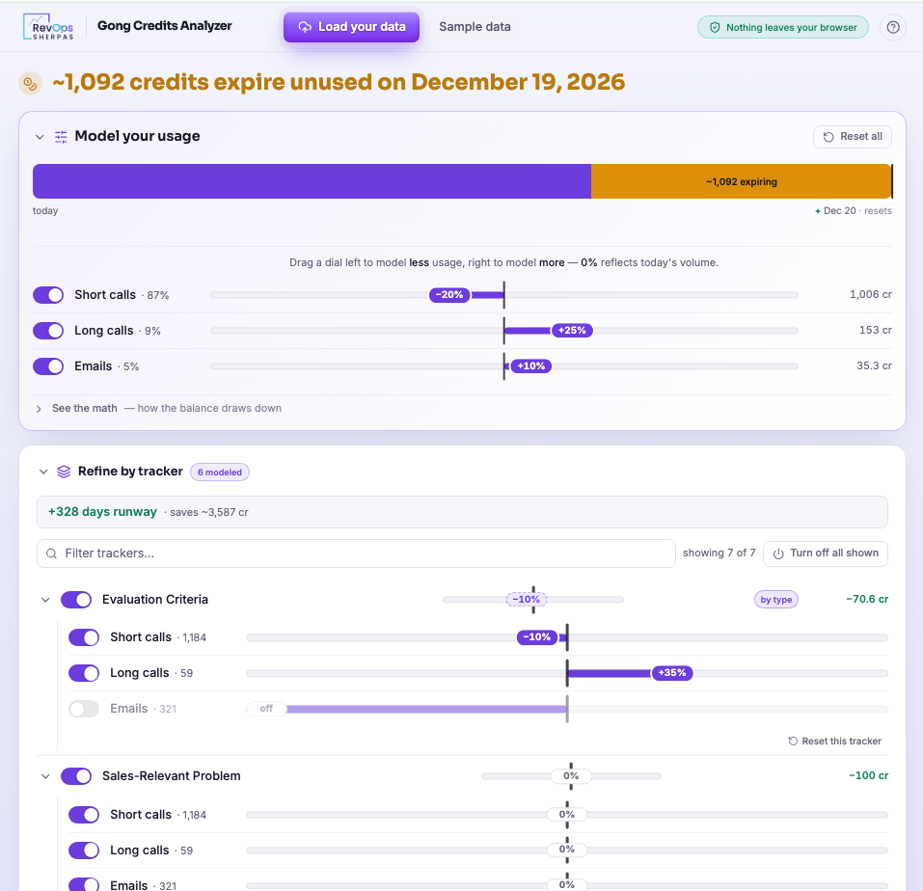The image size is (923, 891).
Task: Click the coins icon beside the credits headline
Action: pyautogui.click(x=30, y=84)
